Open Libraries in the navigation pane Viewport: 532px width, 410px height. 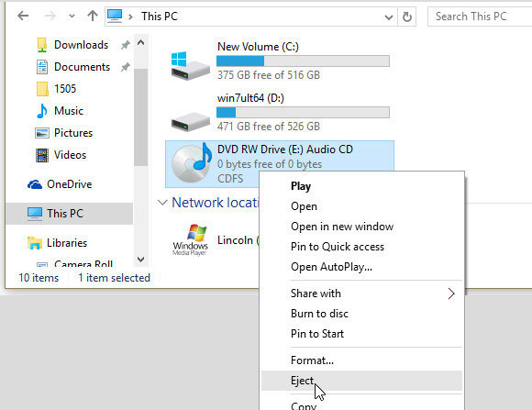(67, 243)
